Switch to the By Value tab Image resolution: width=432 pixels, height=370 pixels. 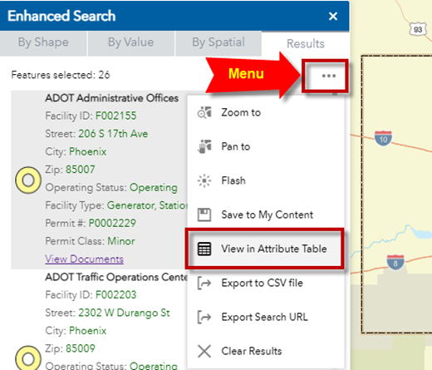[x=131, y=43]
